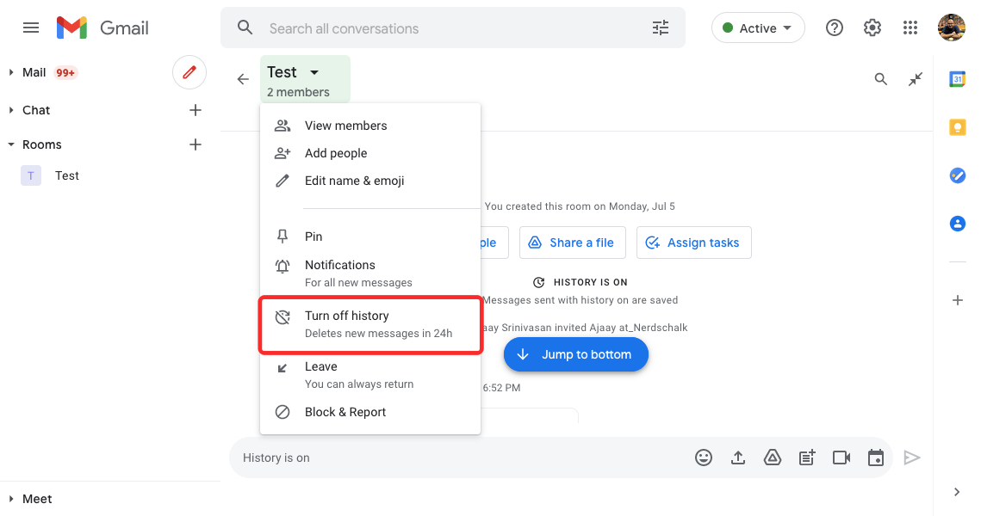The image size is (981, 516).
Task: Open Google Tasks in side panel
Action: pos(957,175)
